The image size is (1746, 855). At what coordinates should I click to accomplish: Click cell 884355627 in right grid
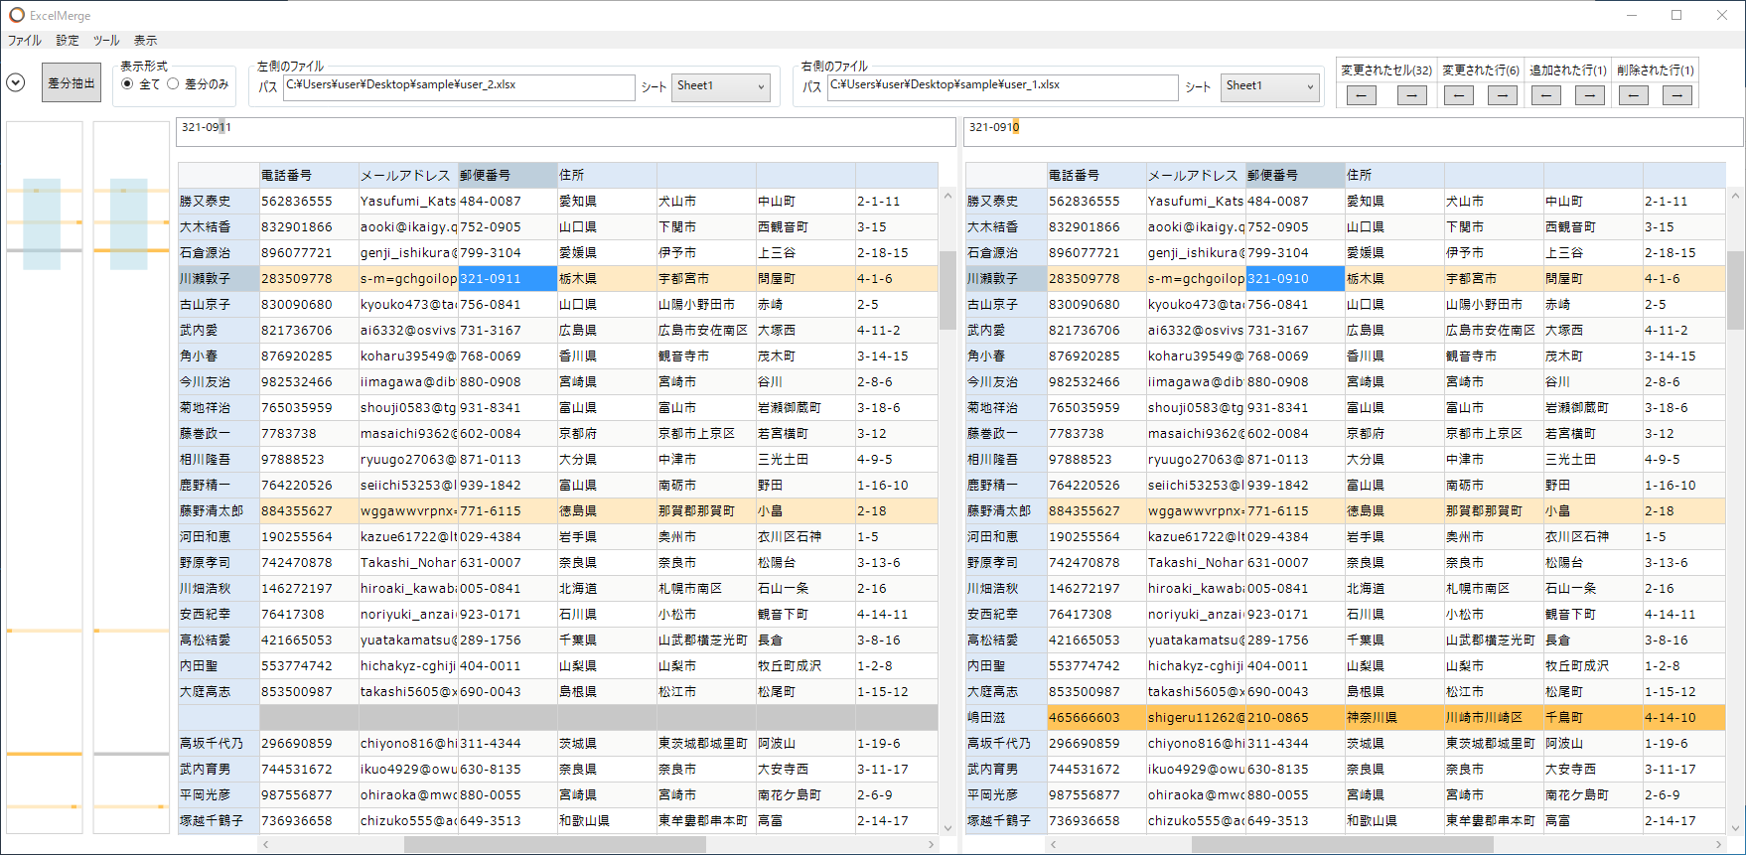pyautogui.click(x=1096, y=511)
